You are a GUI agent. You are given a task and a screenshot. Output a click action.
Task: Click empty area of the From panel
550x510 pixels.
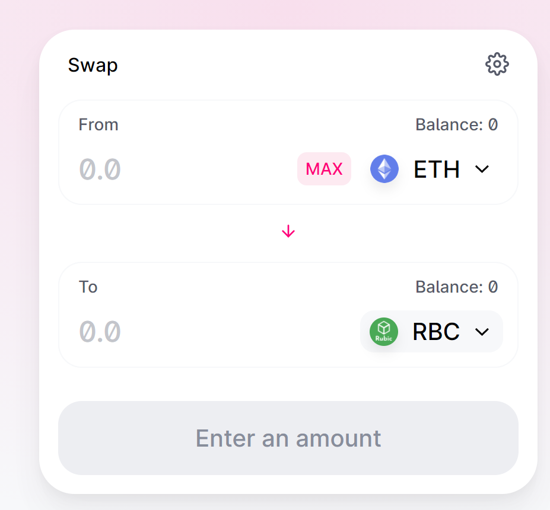tap(246, 126)
